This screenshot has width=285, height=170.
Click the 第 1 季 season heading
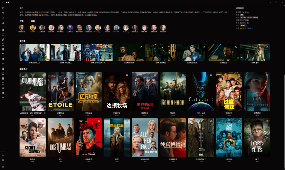click(x=23, y=41)
